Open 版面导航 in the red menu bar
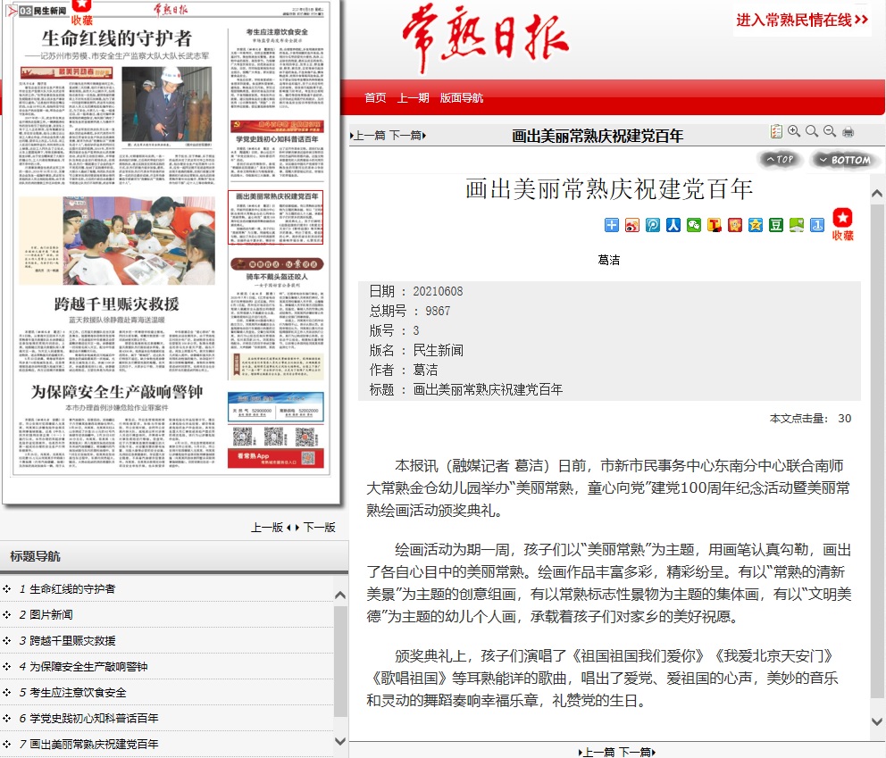 (462, 98)
